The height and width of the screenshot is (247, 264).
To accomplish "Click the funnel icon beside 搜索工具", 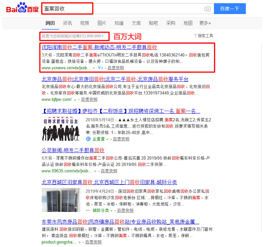I will 195,36.
